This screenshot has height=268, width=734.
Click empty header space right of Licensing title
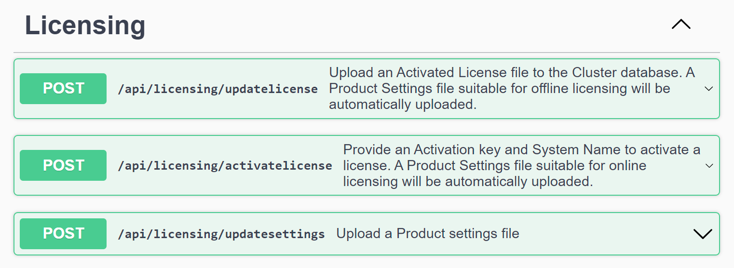tap(386, 25)
